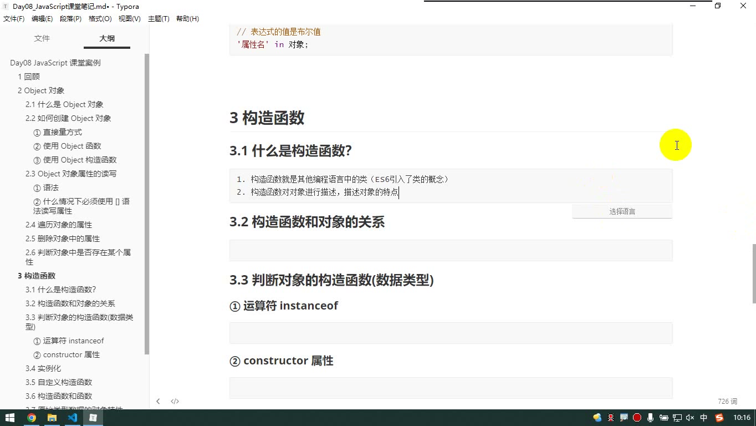The image size is (756, 426).
Task: Go to outline entry ② constructor 属性
Action: click(67, 354)
